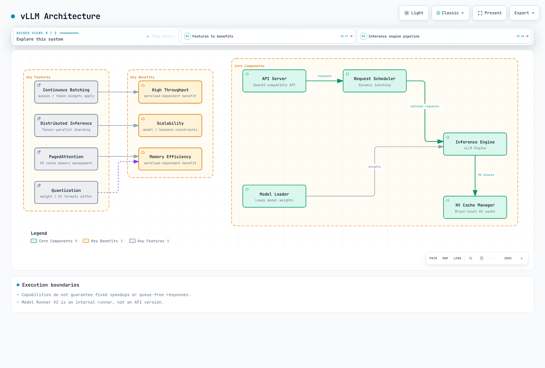Click the search magnifier icon
This screenshot has height=368, width=545.
point(471,258)
